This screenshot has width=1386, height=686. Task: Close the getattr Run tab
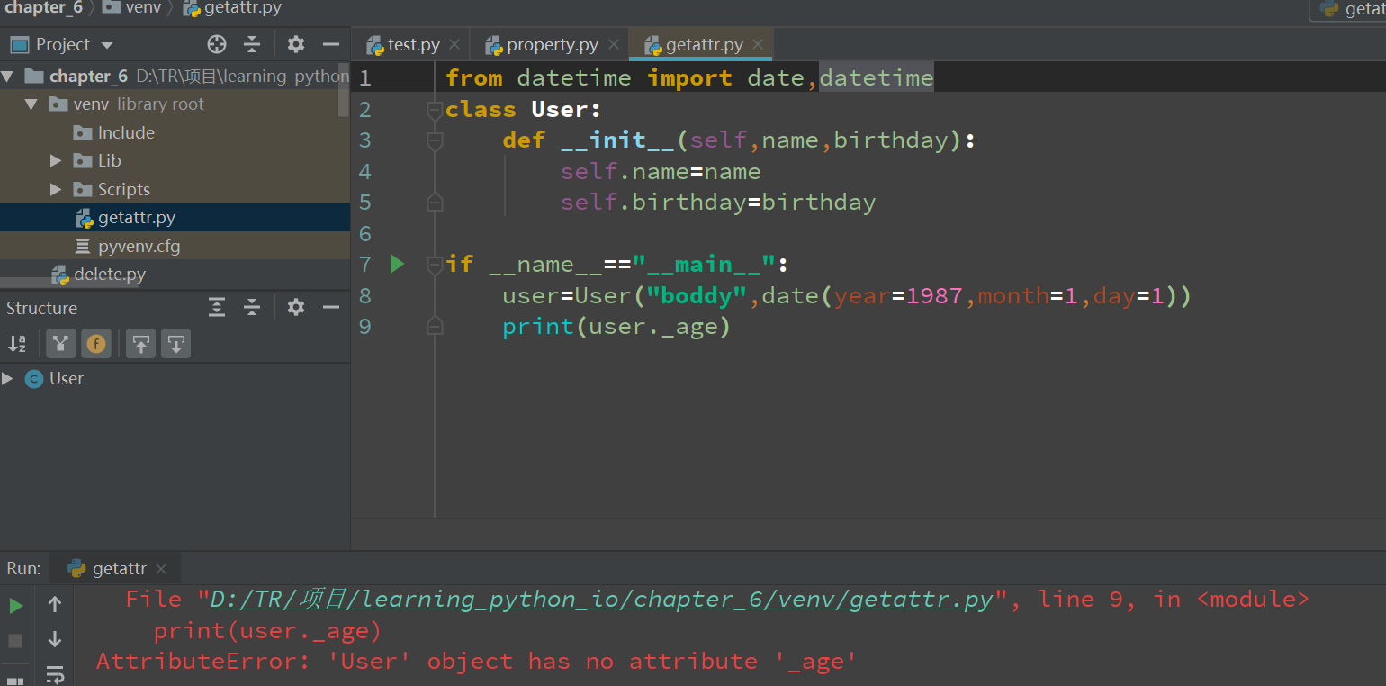(x=161, y=569)
